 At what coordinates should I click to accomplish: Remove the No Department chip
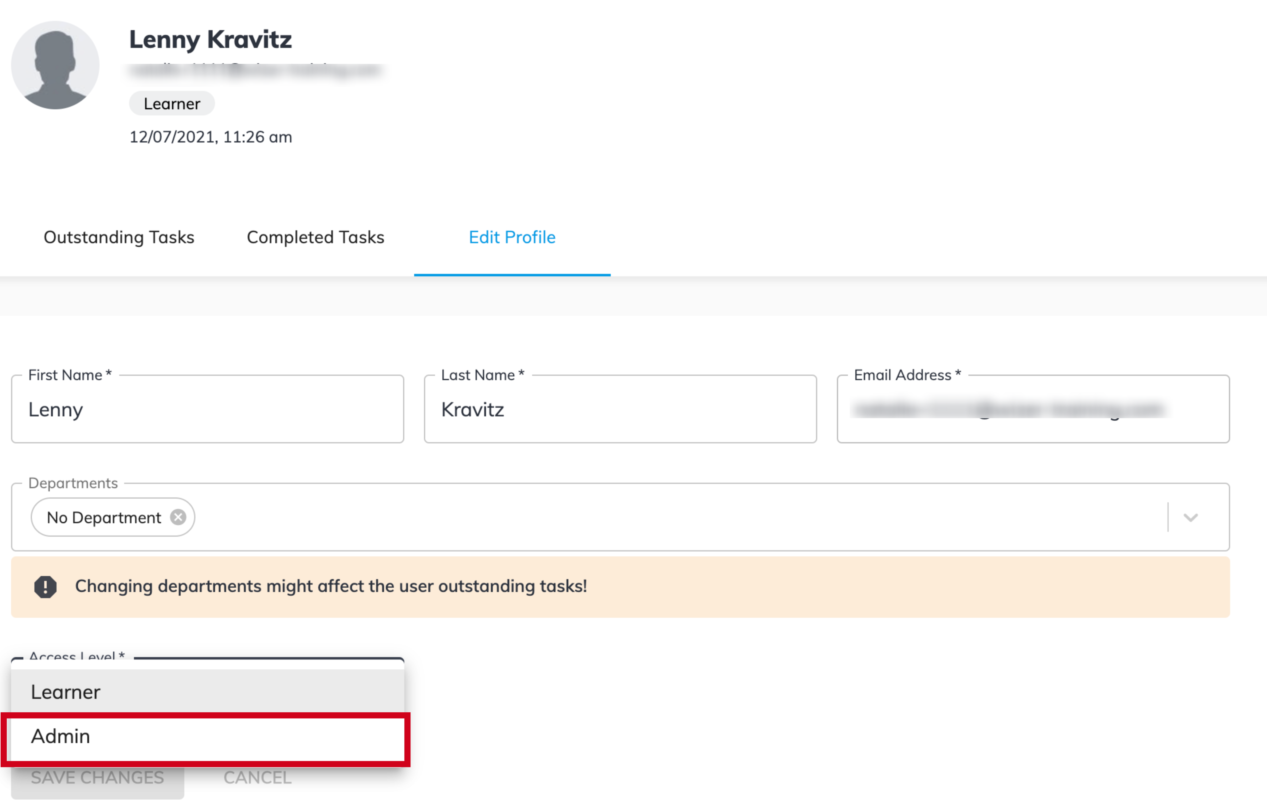178,517
